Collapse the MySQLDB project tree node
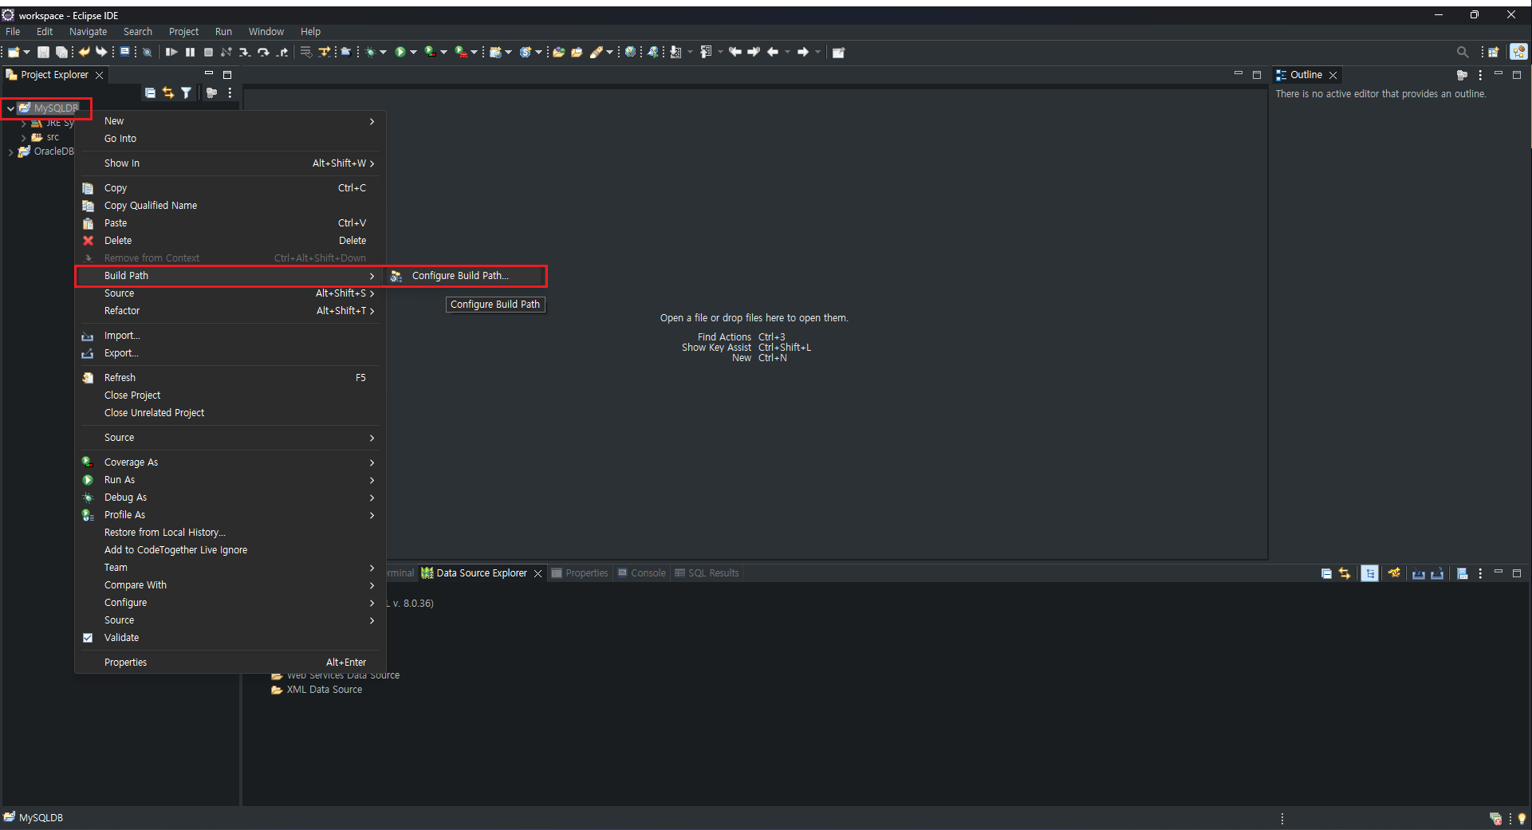The image size is (1532, 830). point(10,108)
